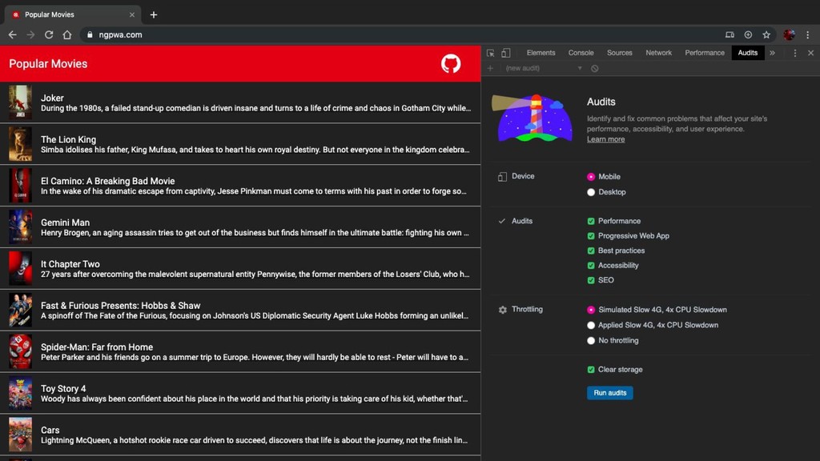View site security lock information
Image resolution: width=820 pixels, height=461 pixels.
[90, 34]
